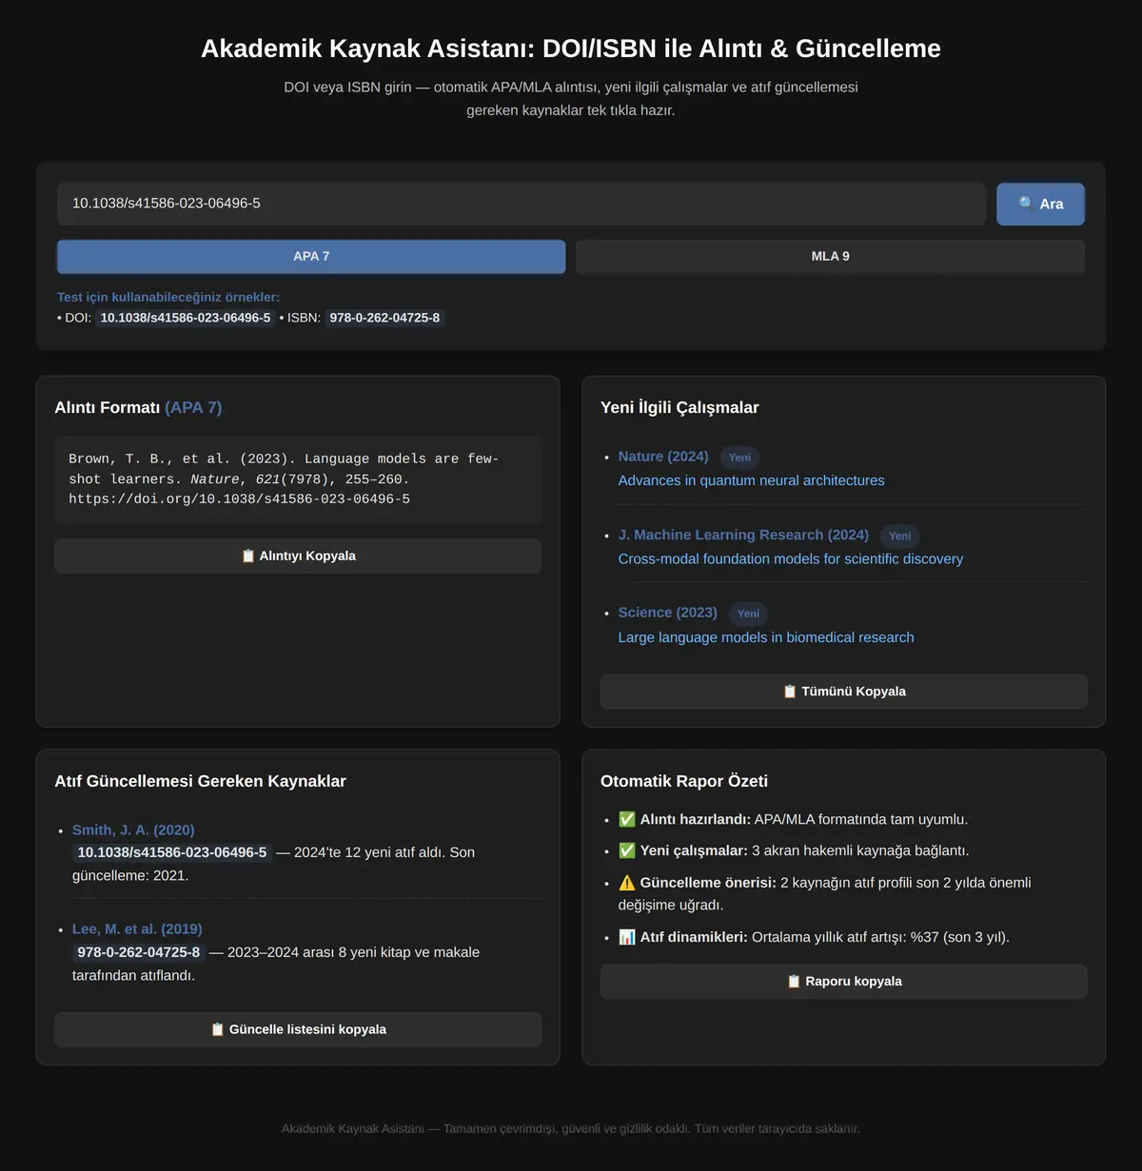Click the checkmark icon beside Alıntı hazırlandı

(626, 819)
